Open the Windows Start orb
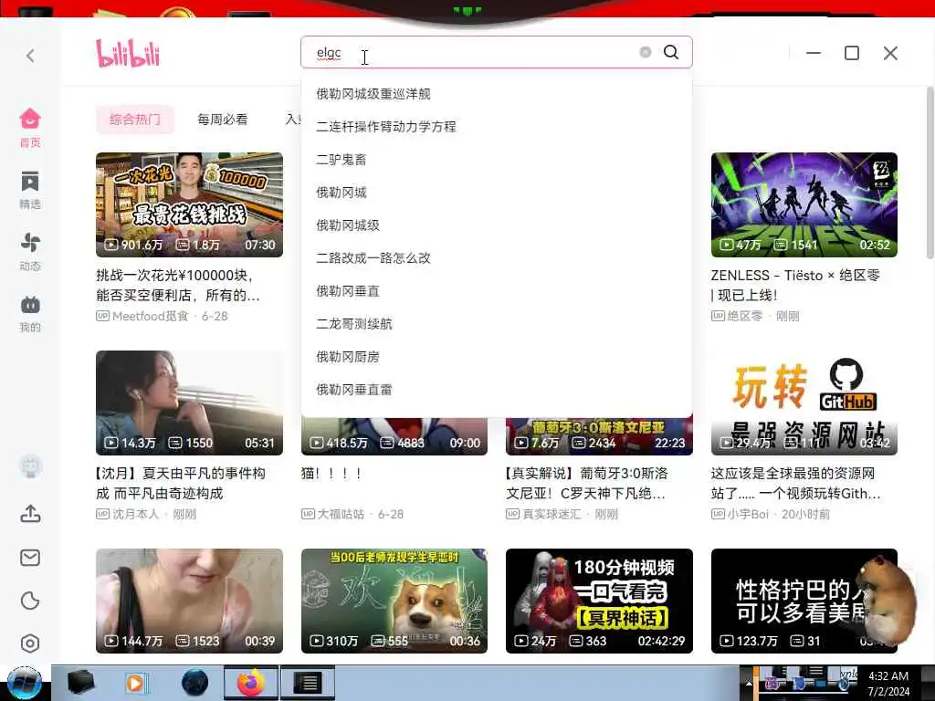 (x=25, y=683)
